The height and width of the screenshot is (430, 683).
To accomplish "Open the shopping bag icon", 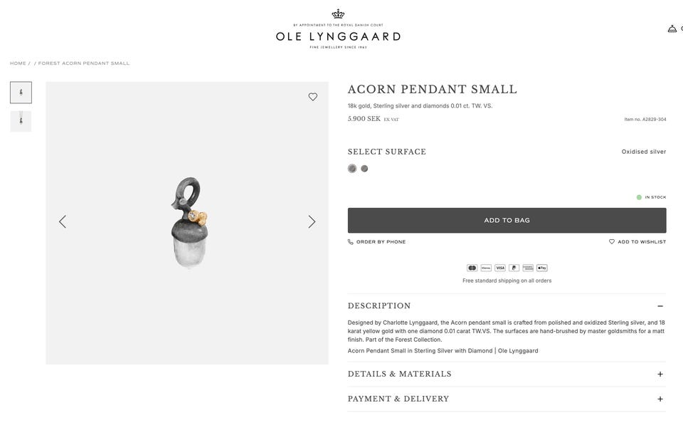I will (672, 29).
